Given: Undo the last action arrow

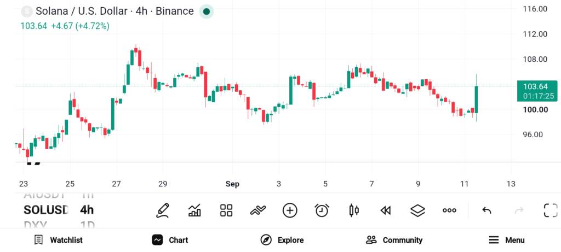Looking at the screenshot, I should (x=486, y=210).
